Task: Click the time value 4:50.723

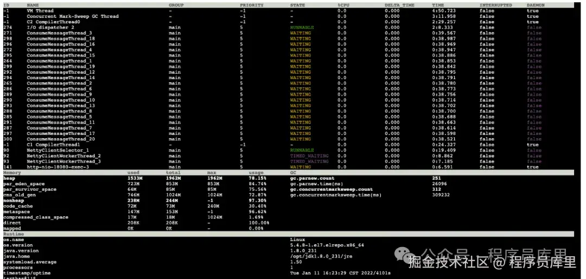Action: (x=444, y=11)
